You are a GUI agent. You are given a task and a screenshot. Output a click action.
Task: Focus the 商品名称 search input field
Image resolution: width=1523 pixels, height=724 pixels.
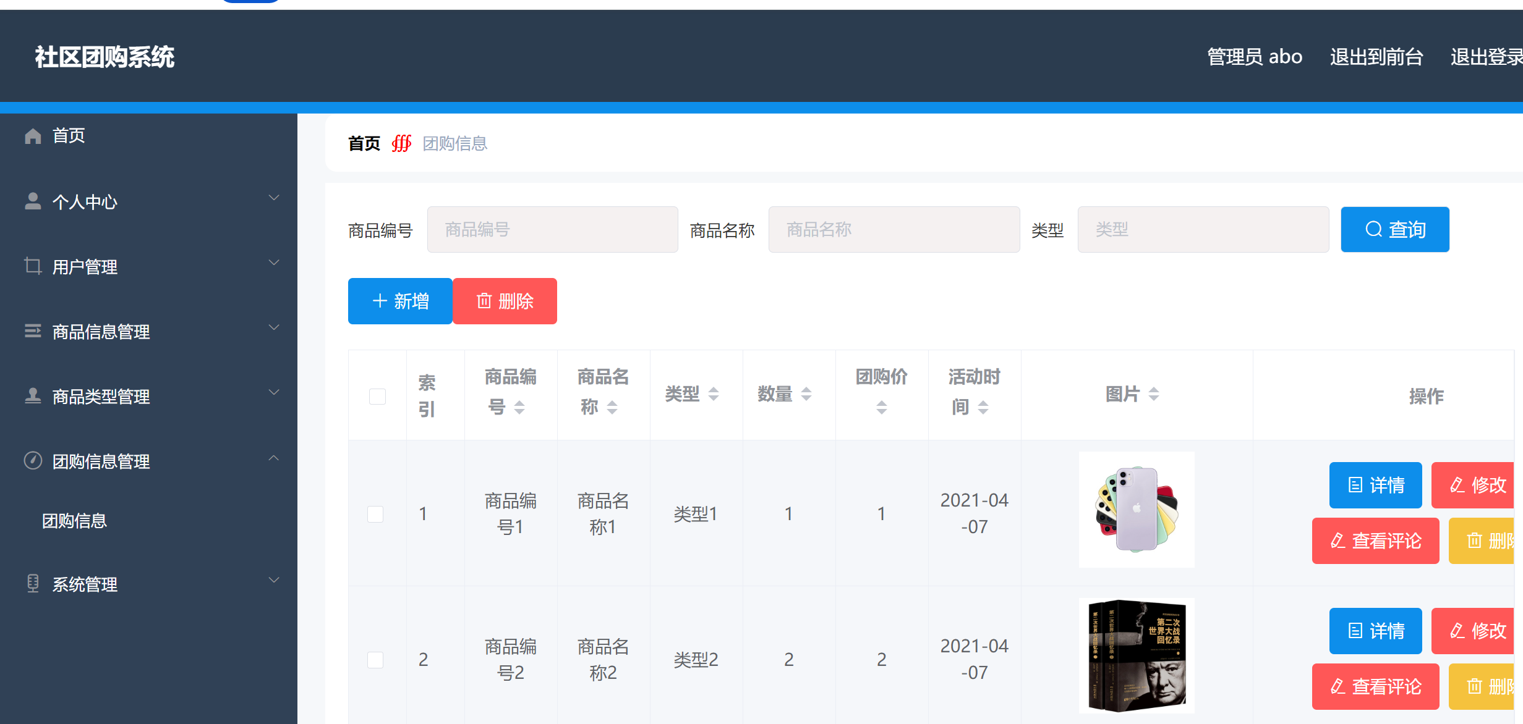[x=894, y=230]
